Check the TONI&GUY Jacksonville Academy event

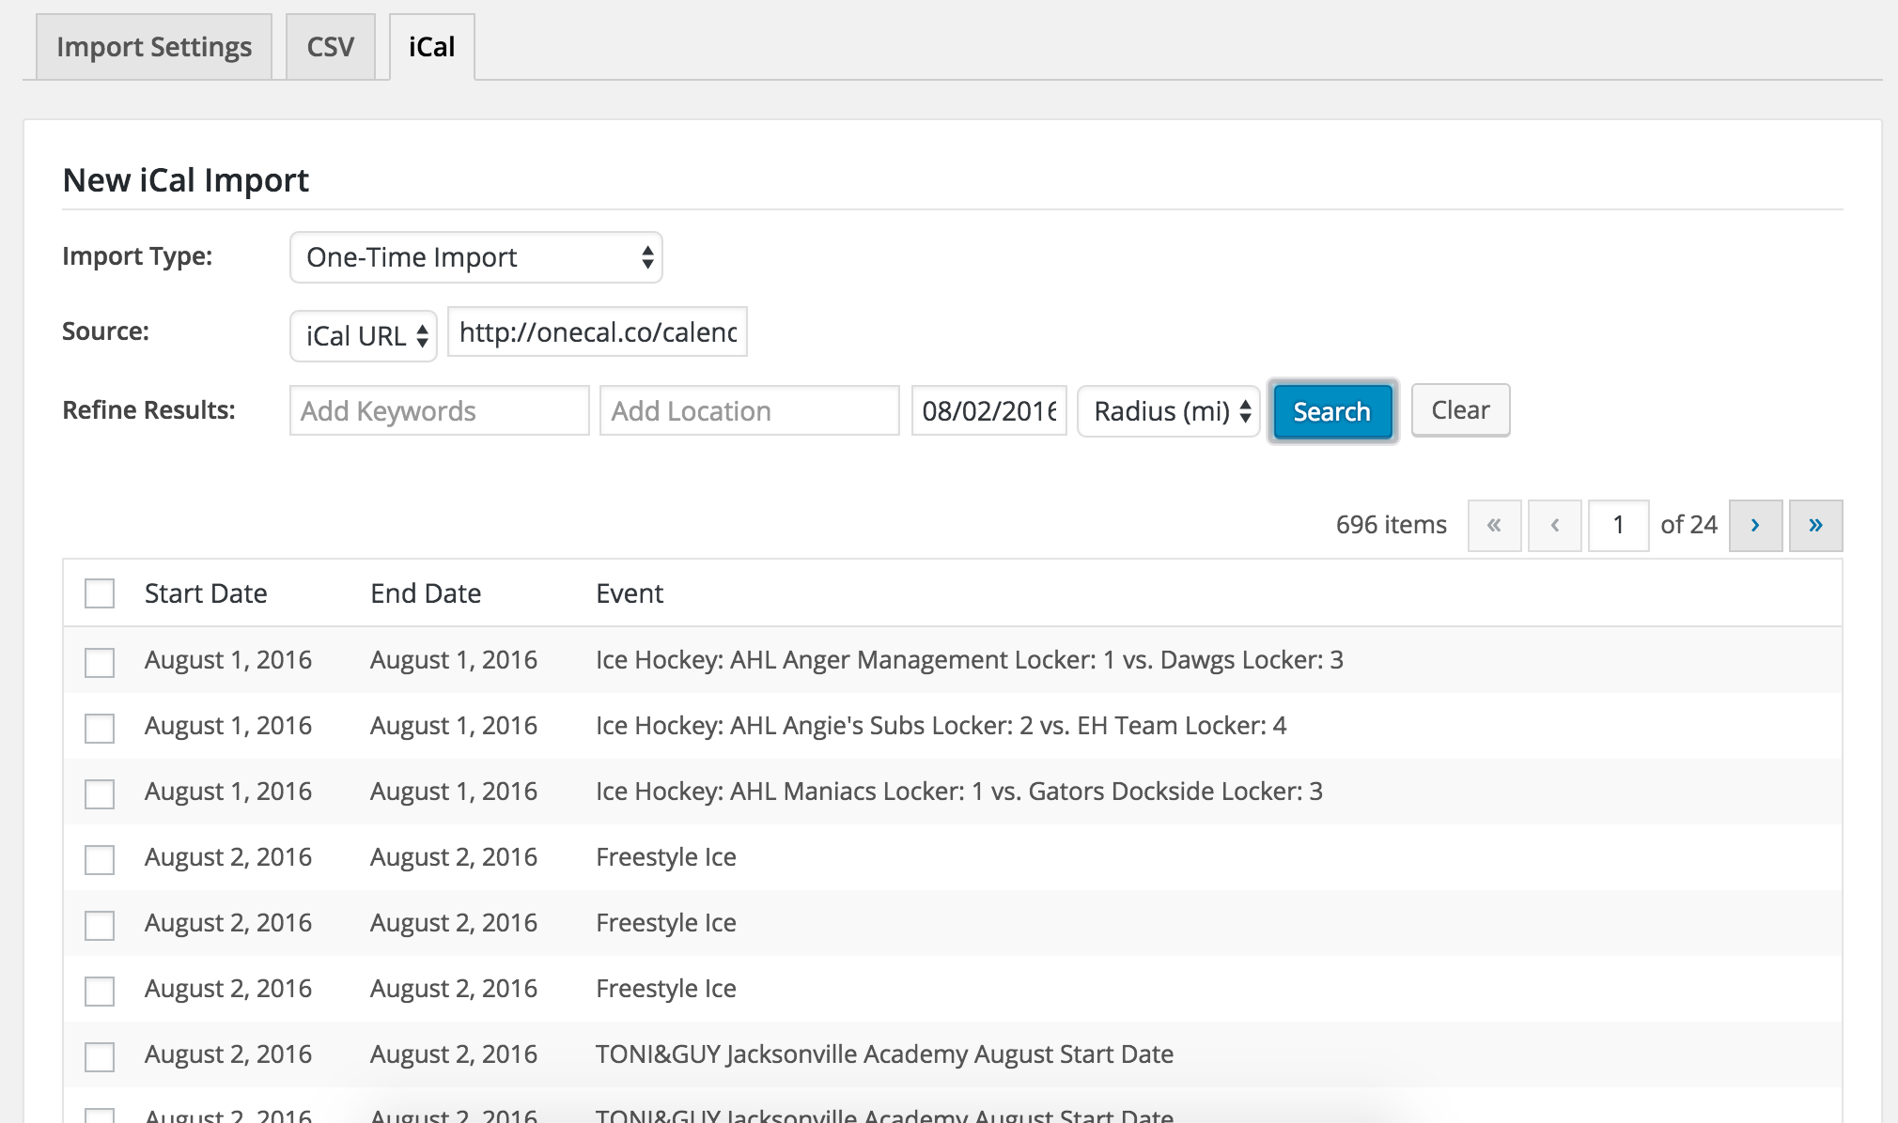click(x=100, y=1056)
